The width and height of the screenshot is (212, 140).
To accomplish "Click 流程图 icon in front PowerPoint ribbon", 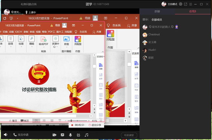I will pos(78,39).
